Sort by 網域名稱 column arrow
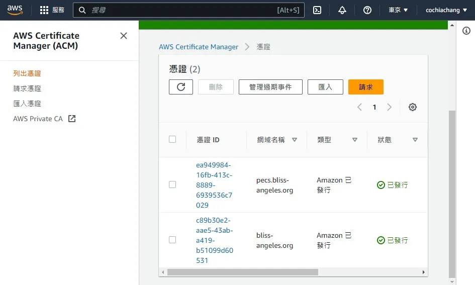This screenshot has width=475, height=285. point(295,140)
